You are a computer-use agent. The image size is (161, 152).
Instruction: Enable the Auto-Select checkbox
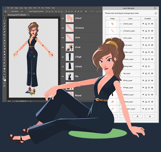pos(10,11)
